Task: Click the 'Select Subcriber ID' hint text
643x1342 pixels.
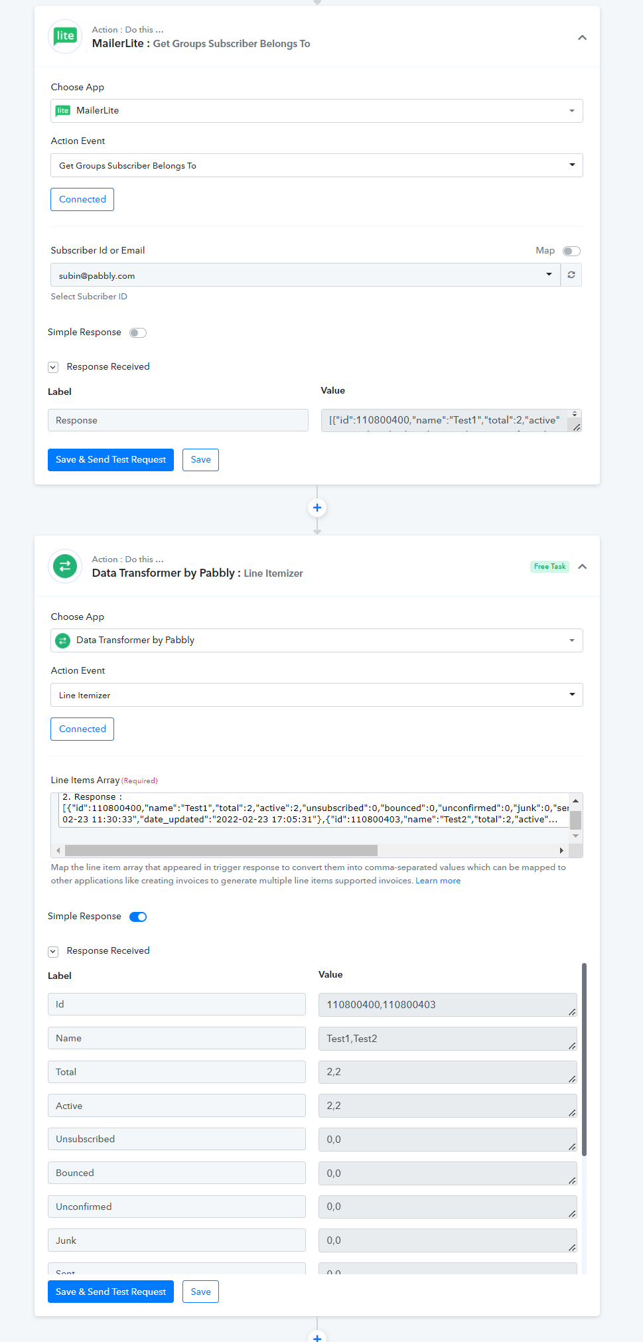Action: tap(89, 297)
